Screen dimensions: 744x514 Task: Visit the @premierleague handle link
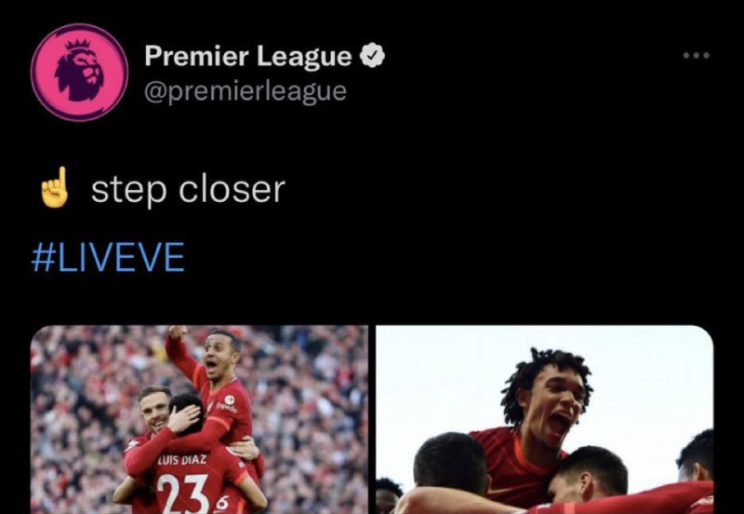click(x=246, y=91)
